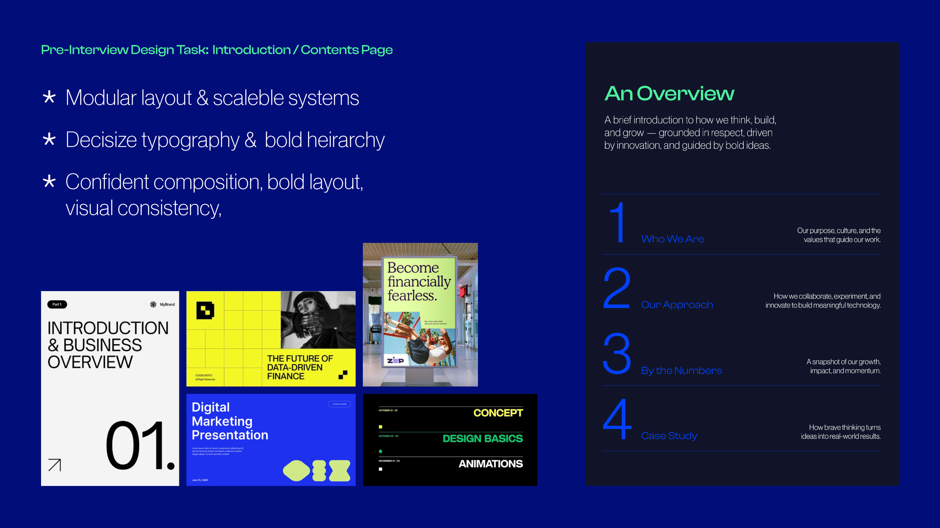This screenshot has width=940, height=528.
Task: Click the Zip logo on poster
Action: [396, 361]
